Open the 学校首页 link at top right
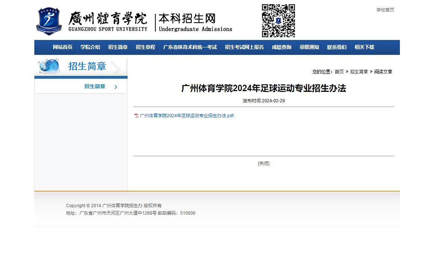The image size is (429, 280). (x=385, y=10)
